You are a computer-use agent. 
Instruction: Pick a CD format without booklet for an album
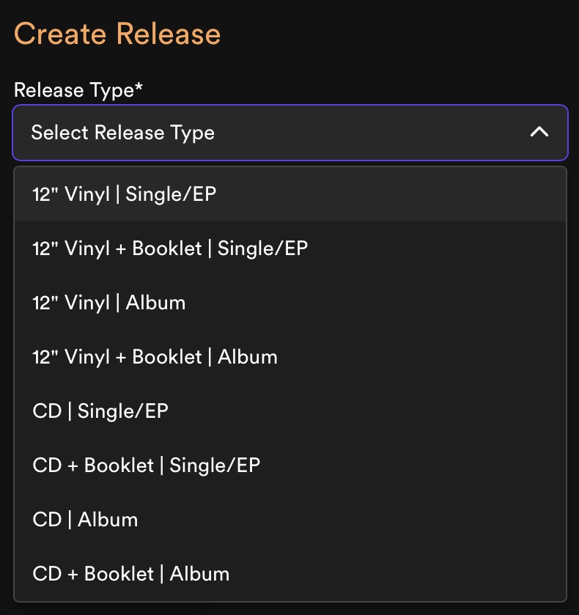coord(84,520)
